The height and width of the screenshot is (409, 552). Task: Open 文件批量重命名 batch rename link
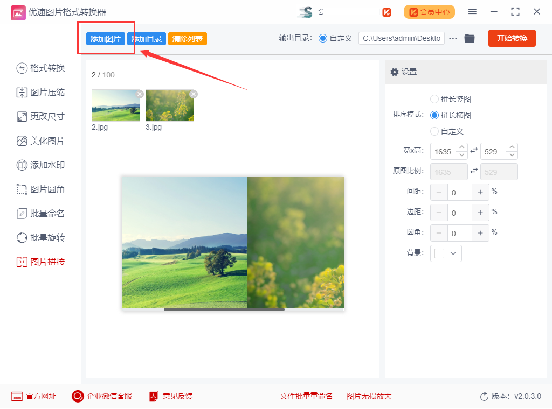click(306, 396)
